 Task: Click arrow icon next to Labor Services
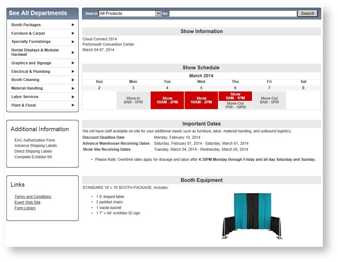[x=73, y=97]
